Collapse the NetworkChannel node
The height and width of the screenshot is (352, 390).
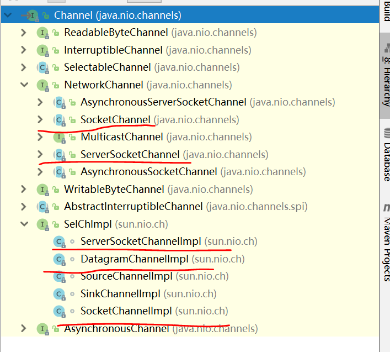[x=24, y=85]
